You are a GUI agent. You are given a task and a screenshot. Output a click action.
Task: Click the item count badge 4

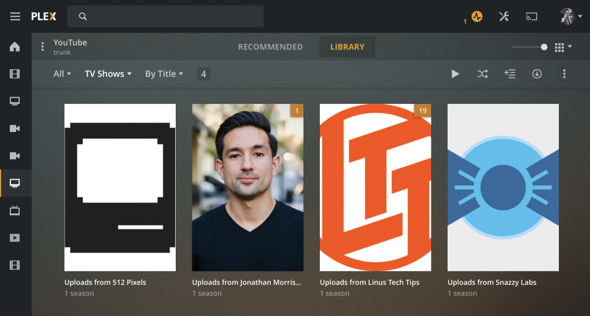(x=203, y=74)
